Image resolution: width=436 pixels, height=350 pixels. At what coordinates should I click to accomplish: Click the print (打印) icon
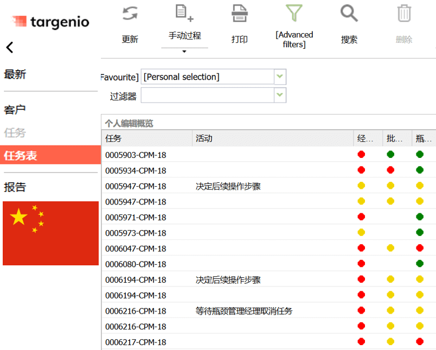239,14
